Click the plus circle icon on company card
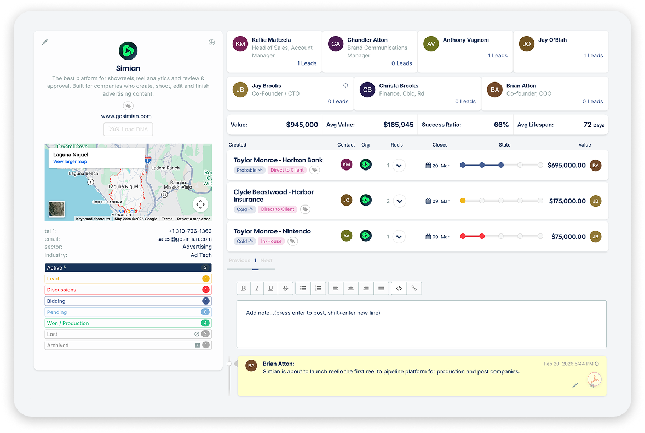 (x=211, y=43)
